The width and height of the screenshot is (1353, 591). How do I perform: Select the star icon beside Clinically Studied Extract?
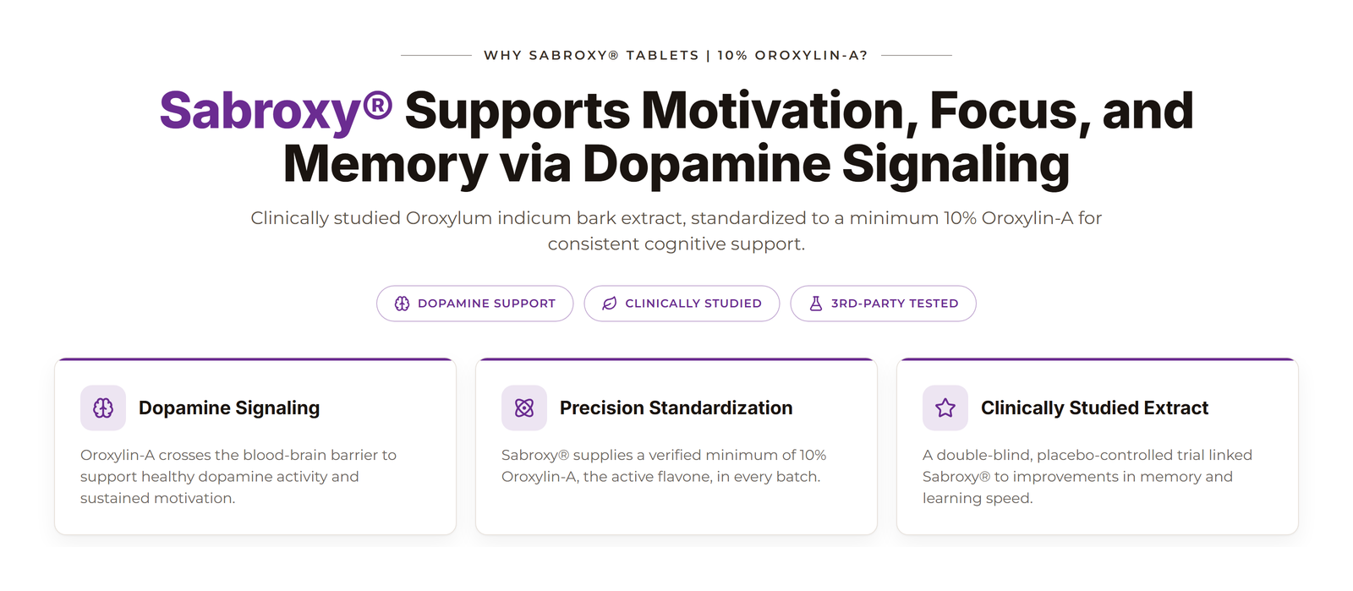945,408
